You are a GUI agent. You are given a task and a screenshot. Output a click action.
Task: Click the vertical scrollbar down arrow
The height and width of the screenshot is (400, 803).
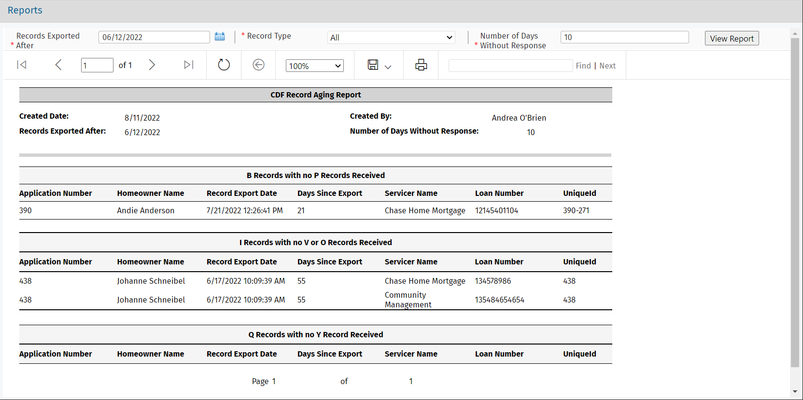[x=795, y=392]
